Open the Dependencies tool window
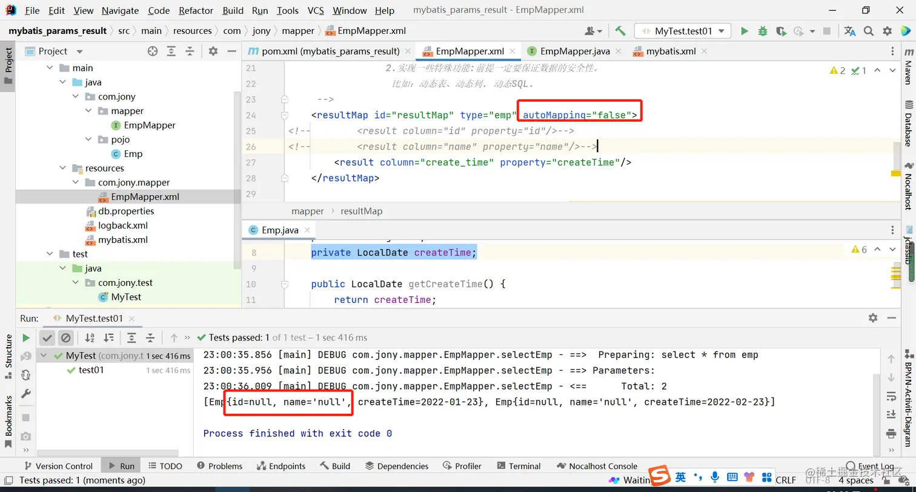This screenshot has width=916, height=492. (x=397, y=466)
